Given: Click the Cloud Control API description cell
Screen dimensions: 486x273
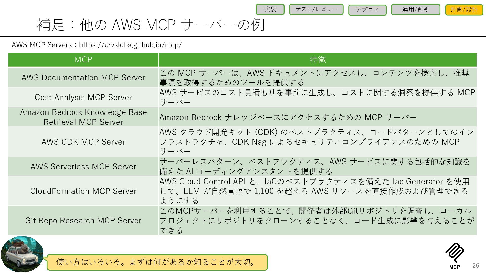Looking at the screenshot, I should click(318, 191).
